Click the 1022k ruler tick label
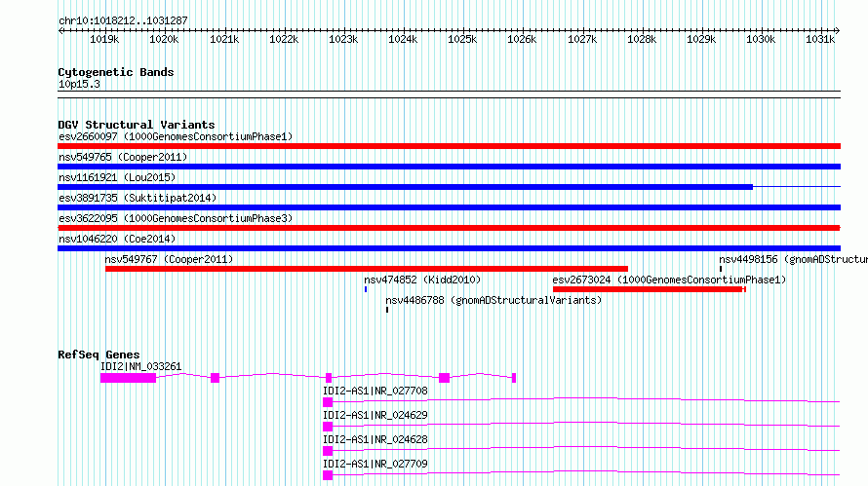This screenshot has width=868, height=486. [284, 39]
